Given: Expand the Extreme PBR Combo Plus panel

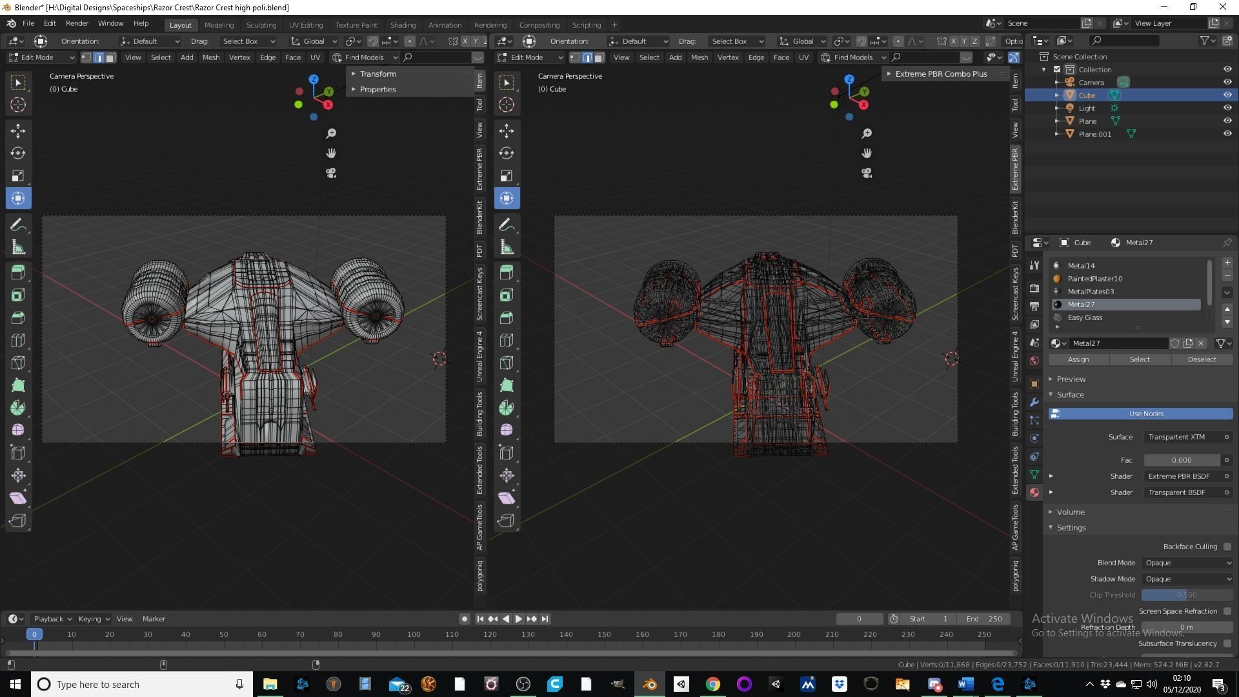Looking at the screenshot, I should pyautogui.click(x=941, y=74).
